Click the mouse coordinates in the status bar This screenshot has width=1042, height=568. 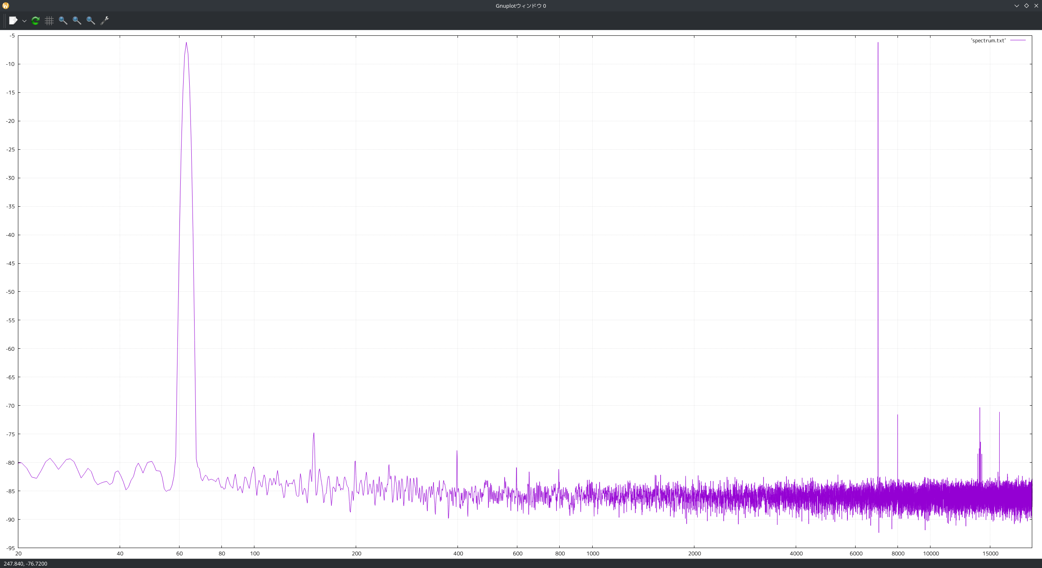(25, 564)
